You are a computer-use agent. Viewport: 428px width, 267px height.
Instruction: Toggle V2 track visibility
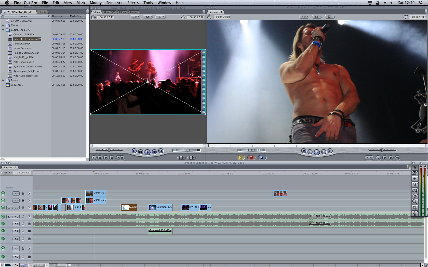[x=3, y=201]
